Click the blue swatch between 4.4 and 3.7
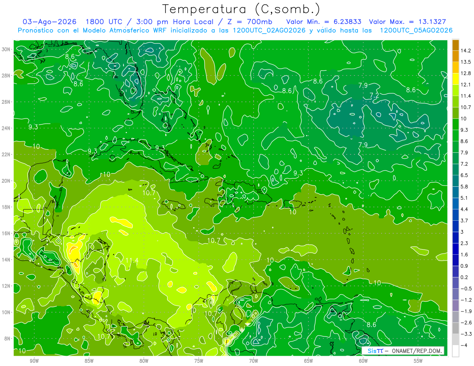The image size is (474, 366). [455, 215]
